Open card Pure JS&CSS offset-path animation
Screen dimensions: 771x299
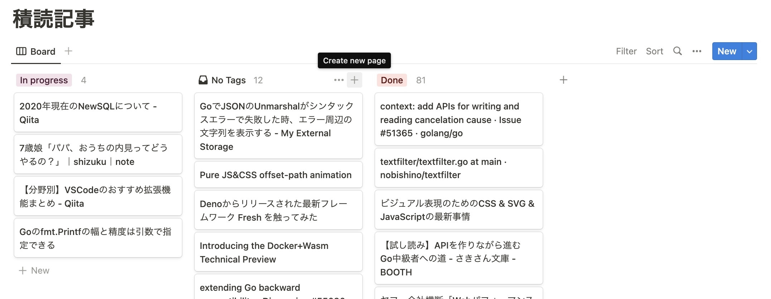pos(278,175)
